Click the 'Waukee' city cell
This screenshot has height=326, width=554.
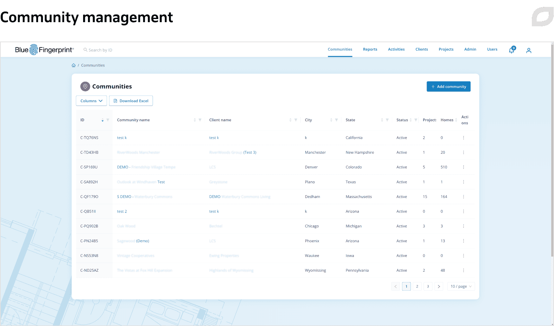[312, 256]
